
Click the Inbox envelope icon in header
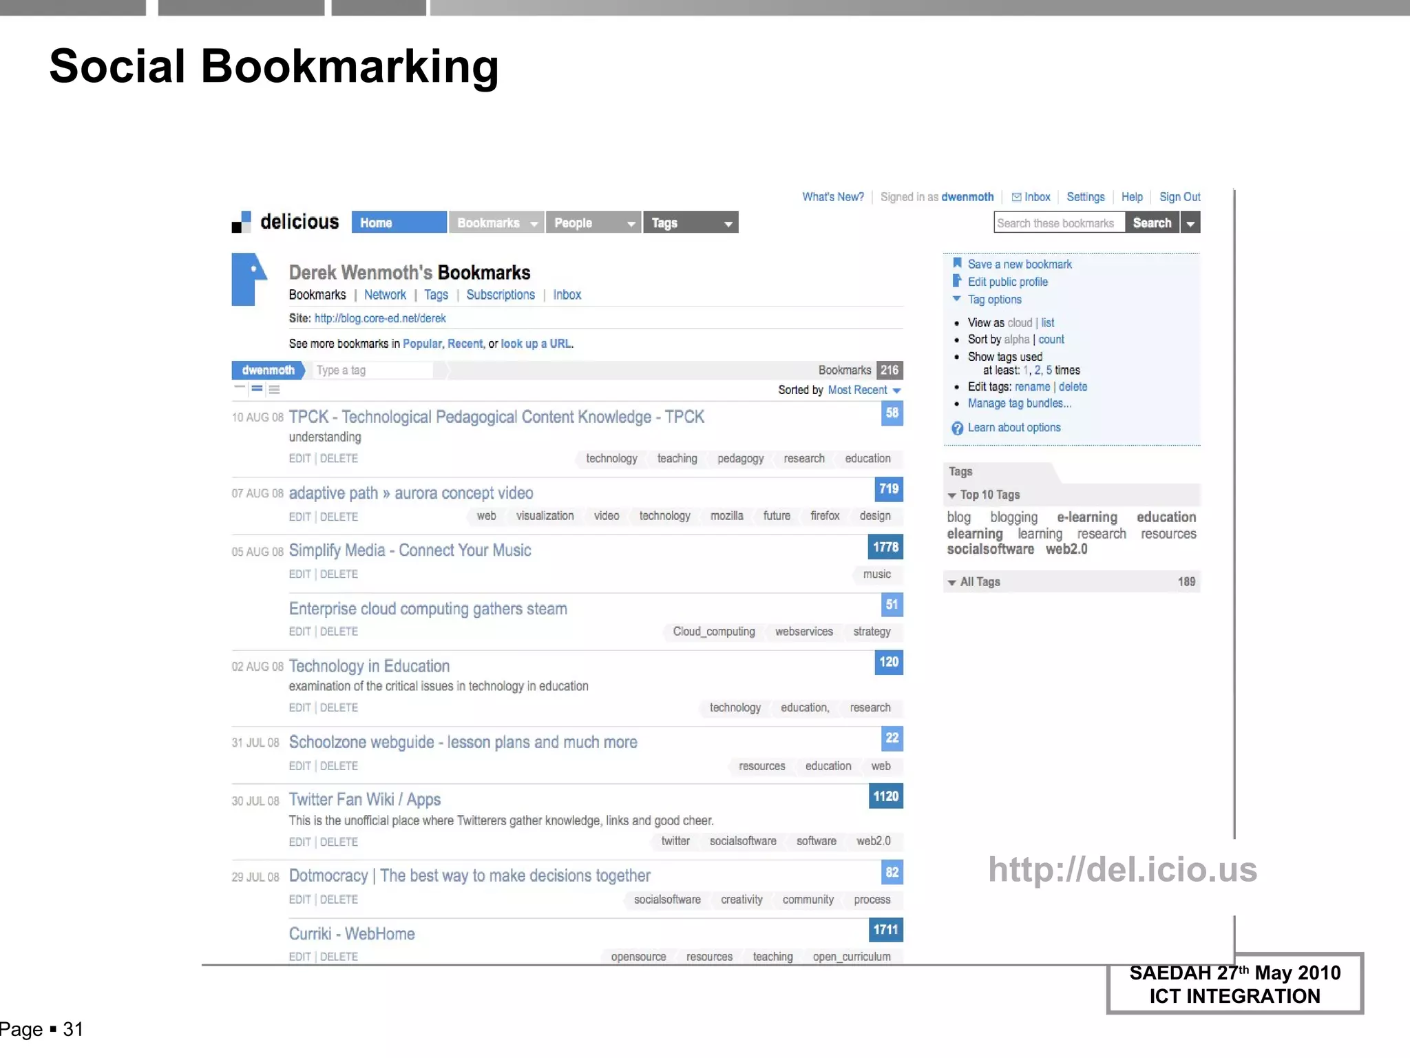1016,197
